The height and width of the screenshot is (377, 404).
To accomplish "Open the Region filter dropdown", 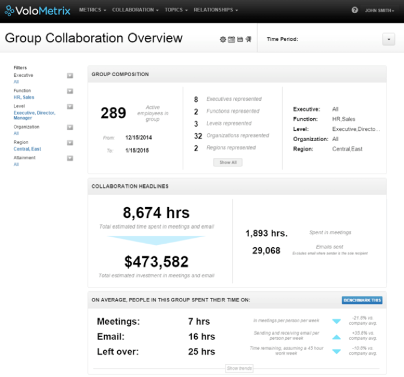I will [70, 143].
